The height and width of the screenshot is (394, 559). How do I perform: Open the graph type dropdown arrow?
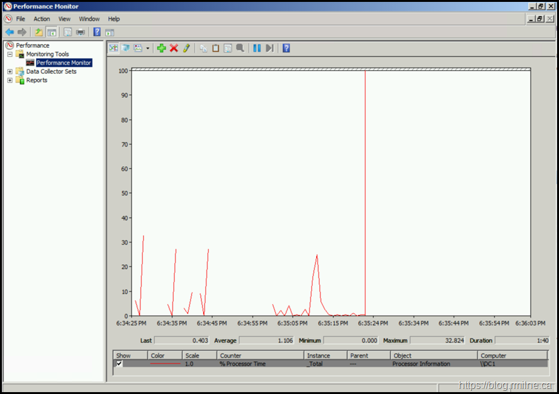click(x=148, y=48)
